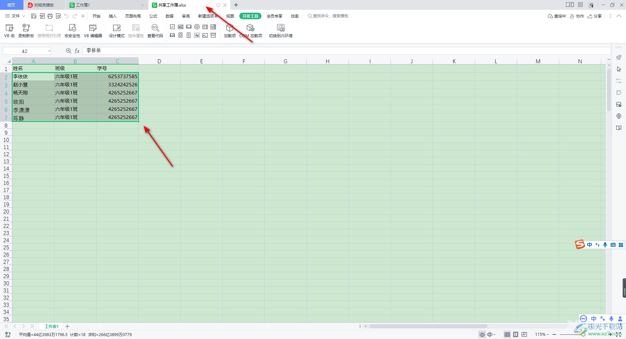Click the 分享 share button
This screenshot has height=339, width=626.
(594, 16)
